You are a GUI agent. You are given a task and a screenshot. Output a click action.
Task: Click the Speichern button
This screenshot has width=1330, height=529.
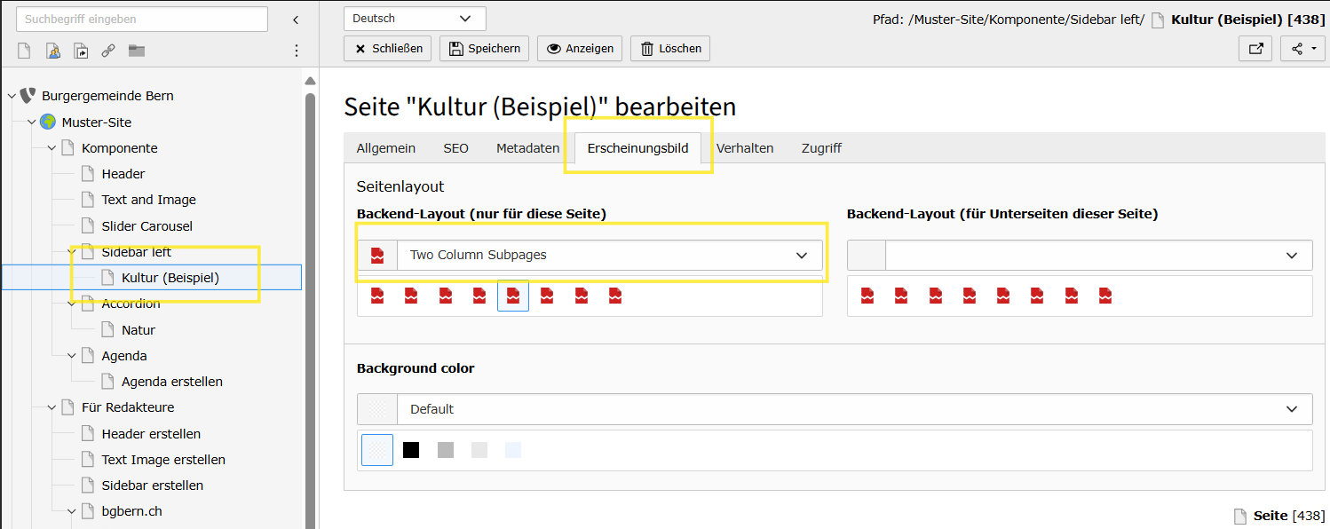(485, 49)
